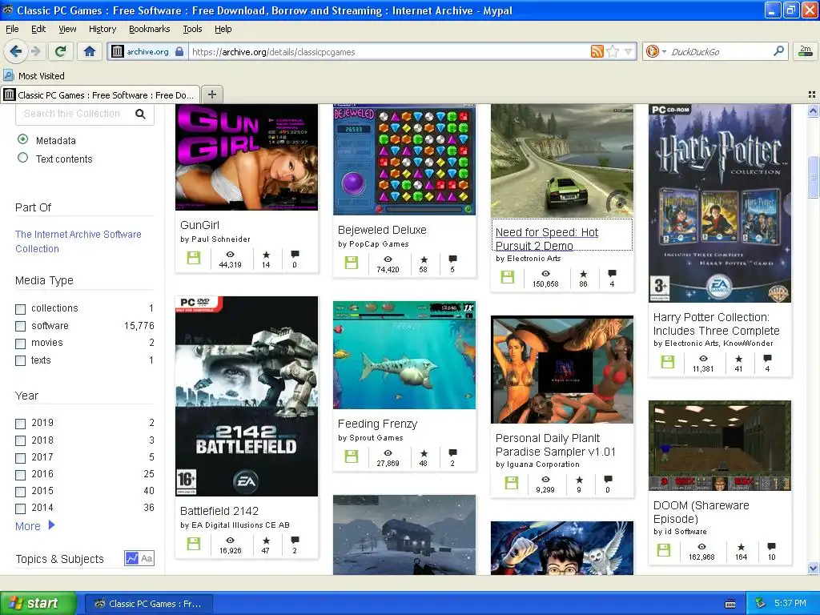Open the Edit menu

click(38, 29)
